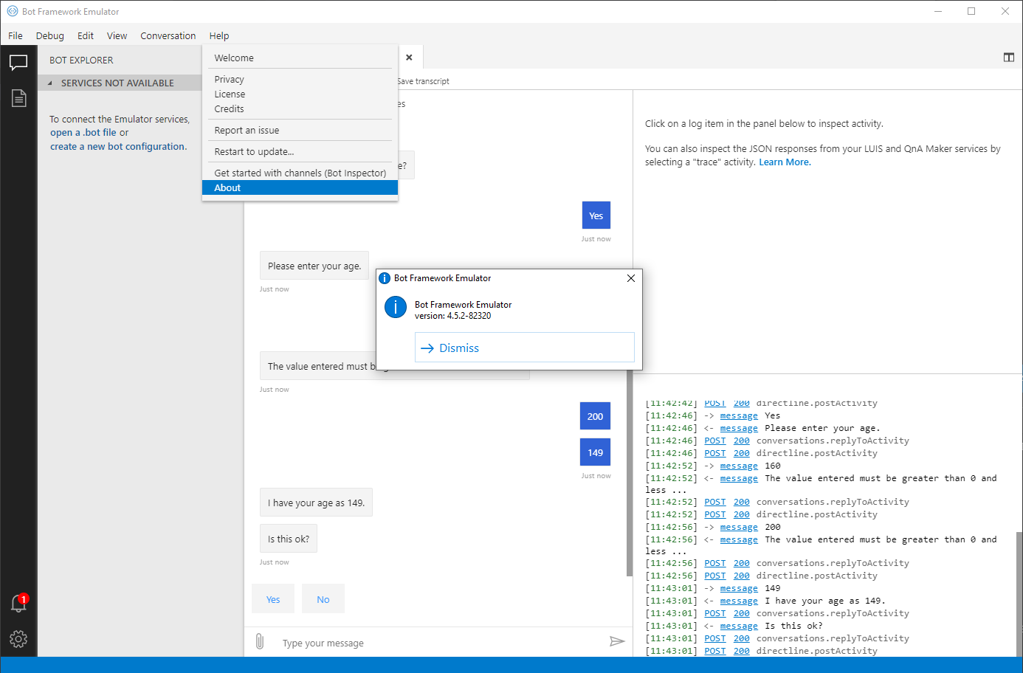Click 'create a new bot configuration' link
1023x673 pixels.
click(117, 147)
